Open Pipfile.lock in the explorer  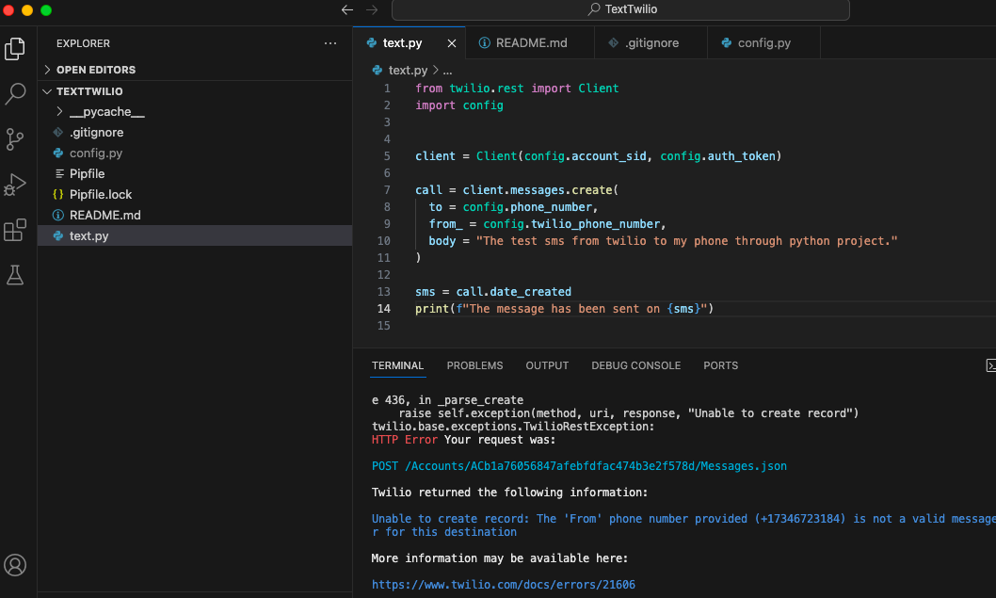tap(101, 195)
